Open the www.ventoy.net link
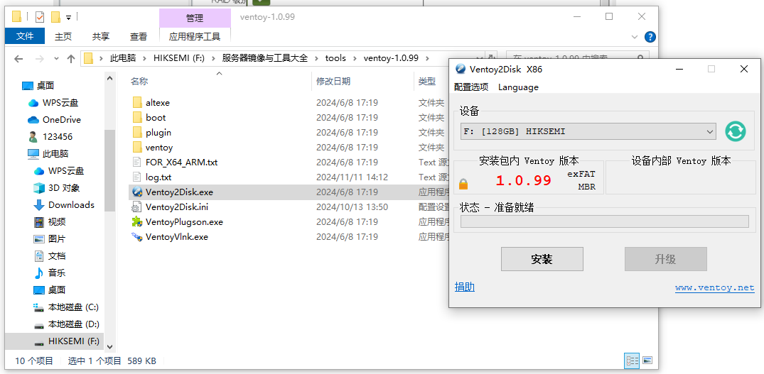This screenshot has width=764, height=374. (714, 287)
